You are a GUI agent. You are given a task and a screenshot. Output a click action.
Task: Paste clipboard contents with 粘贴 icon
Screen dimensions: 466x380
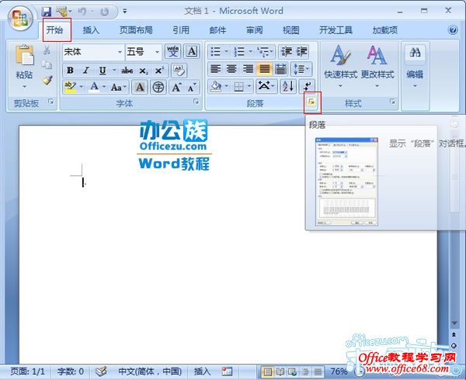[24, 55]
